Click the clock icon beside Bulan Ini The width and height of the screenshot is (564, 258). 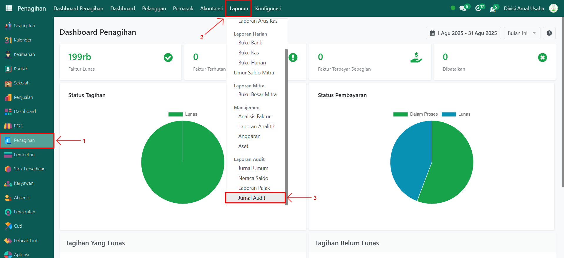tap(549, 33)
